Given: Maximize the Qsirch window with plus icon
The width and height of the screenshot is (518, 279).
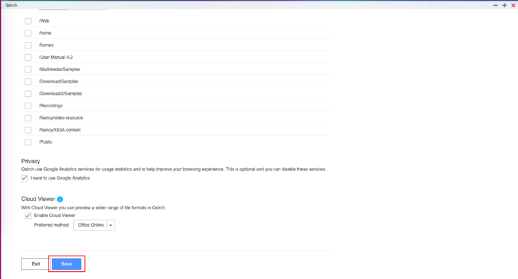Looking at the screenshot, I should coord(504,5).
